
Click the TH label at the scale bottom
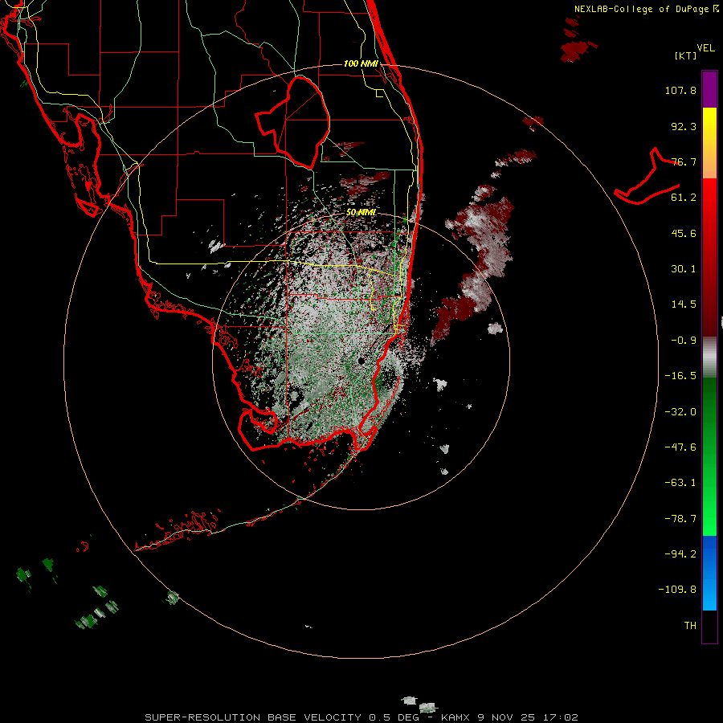click(x=690, y=625)
